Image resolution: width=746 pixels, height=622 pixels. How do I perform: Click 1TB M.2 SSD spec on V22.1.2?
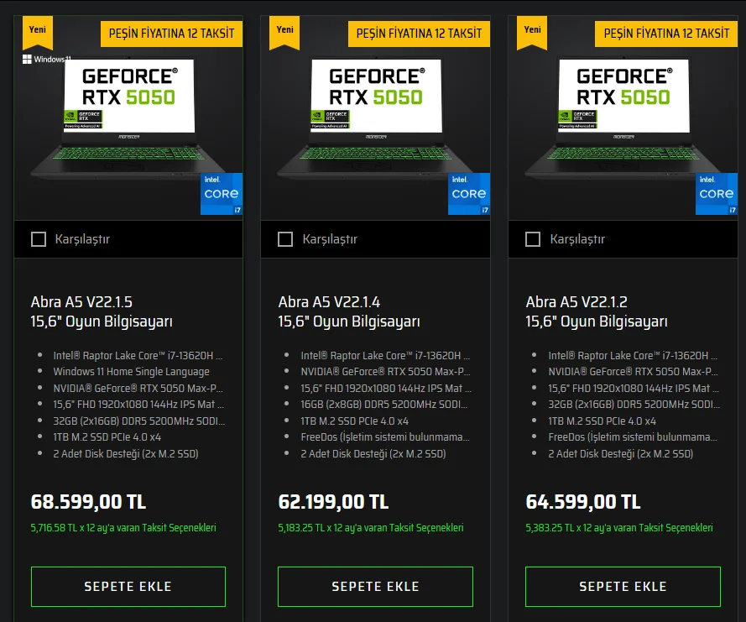[602, 421]
